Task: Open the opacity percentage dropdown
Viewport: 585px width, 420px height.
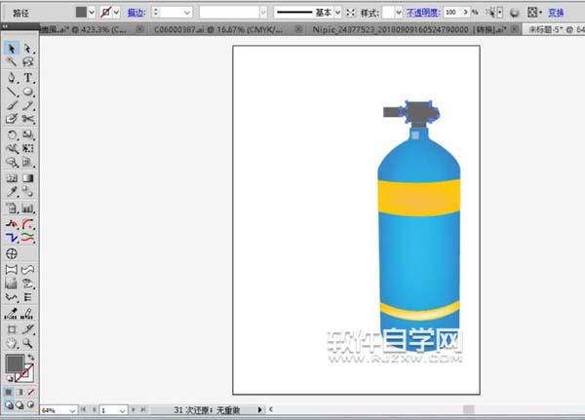Action: tap(475, 13)
